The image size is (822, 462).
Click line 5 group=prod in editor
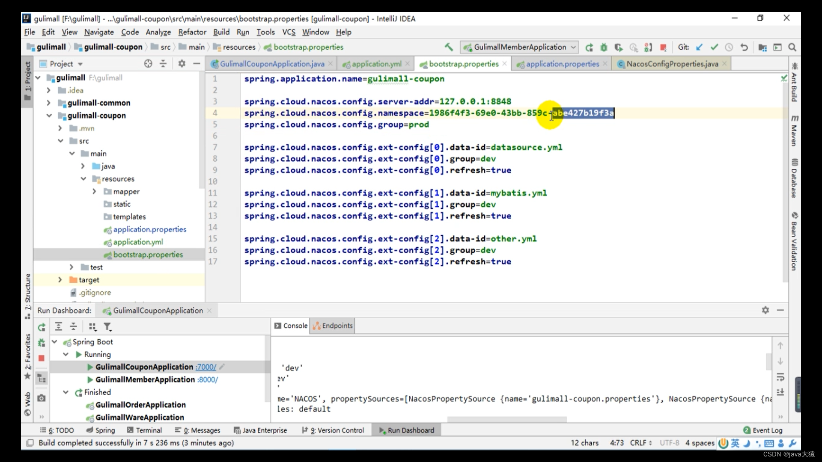337,124
